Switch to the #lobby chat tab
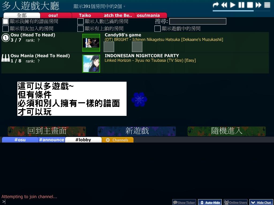Screen dimensions: 274x205 point(83,140)
